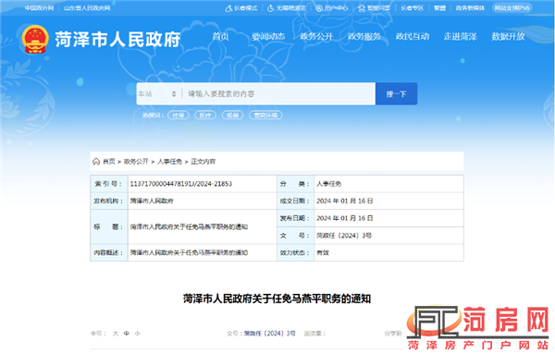555x353 pixels.
Task: Open 政务新媒体 link
Action: [470, 8]
